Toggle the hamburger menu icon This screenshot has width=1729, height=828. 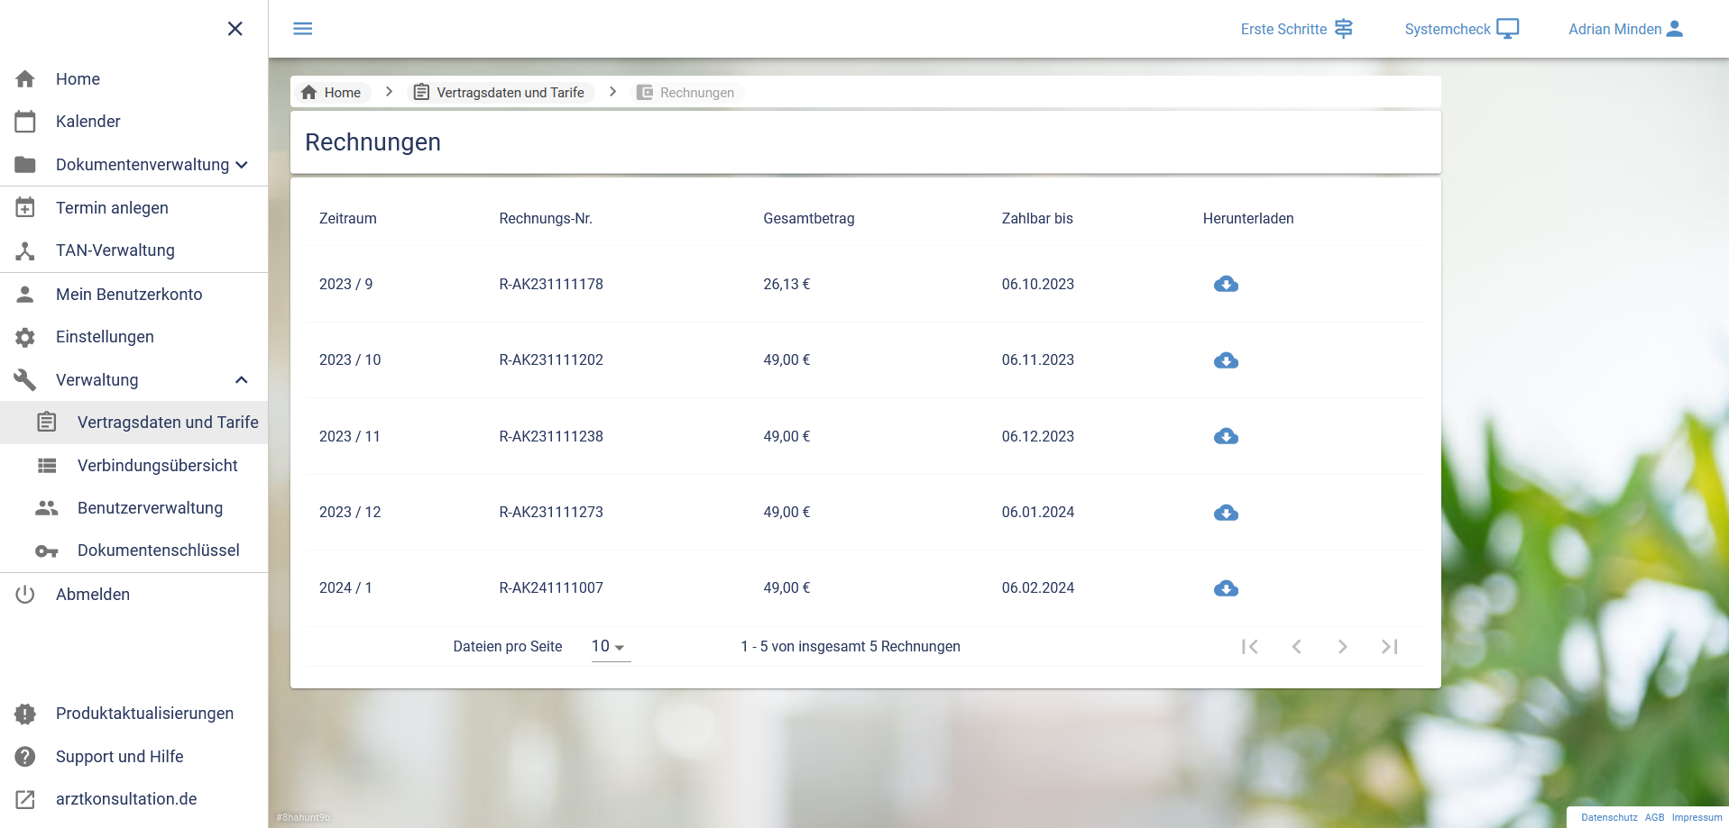tap(303, 29)
